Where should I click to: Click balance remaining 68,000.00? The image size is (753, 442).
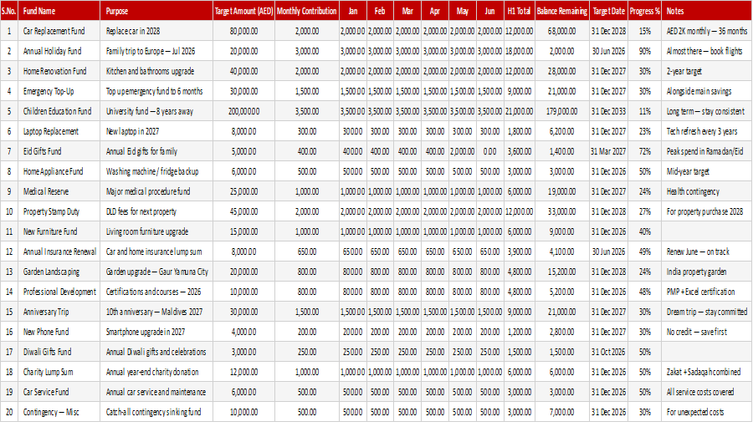tap(562, 31)
